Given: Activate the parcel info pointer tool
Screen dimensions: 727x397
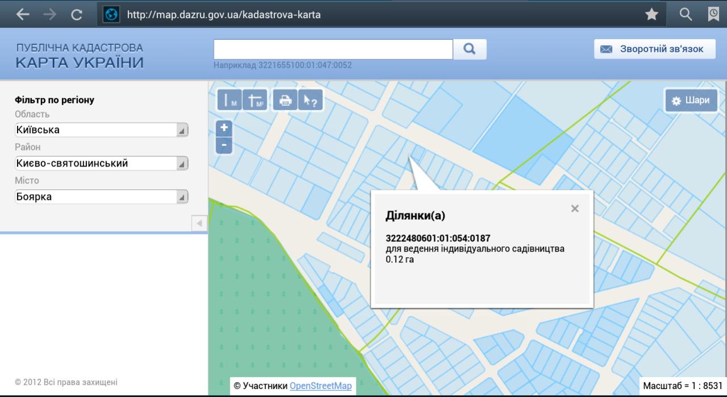Looking at the screenshot, I should [310, 101].
